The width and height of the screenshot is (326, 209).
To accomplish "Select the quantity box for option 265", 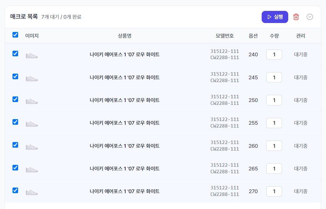I will (x=274, y=169).
